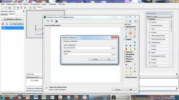179x100 pixels.
Task: Open tools (wrench) icon in code editor
Action: 135,21
